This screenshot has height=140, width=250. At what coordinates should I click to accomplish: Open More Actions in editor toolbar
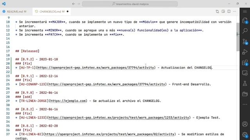tap(234, 11)
